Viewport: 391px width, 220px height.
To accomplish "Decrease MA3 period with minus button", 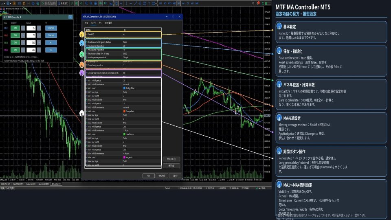I will [23, 43].
